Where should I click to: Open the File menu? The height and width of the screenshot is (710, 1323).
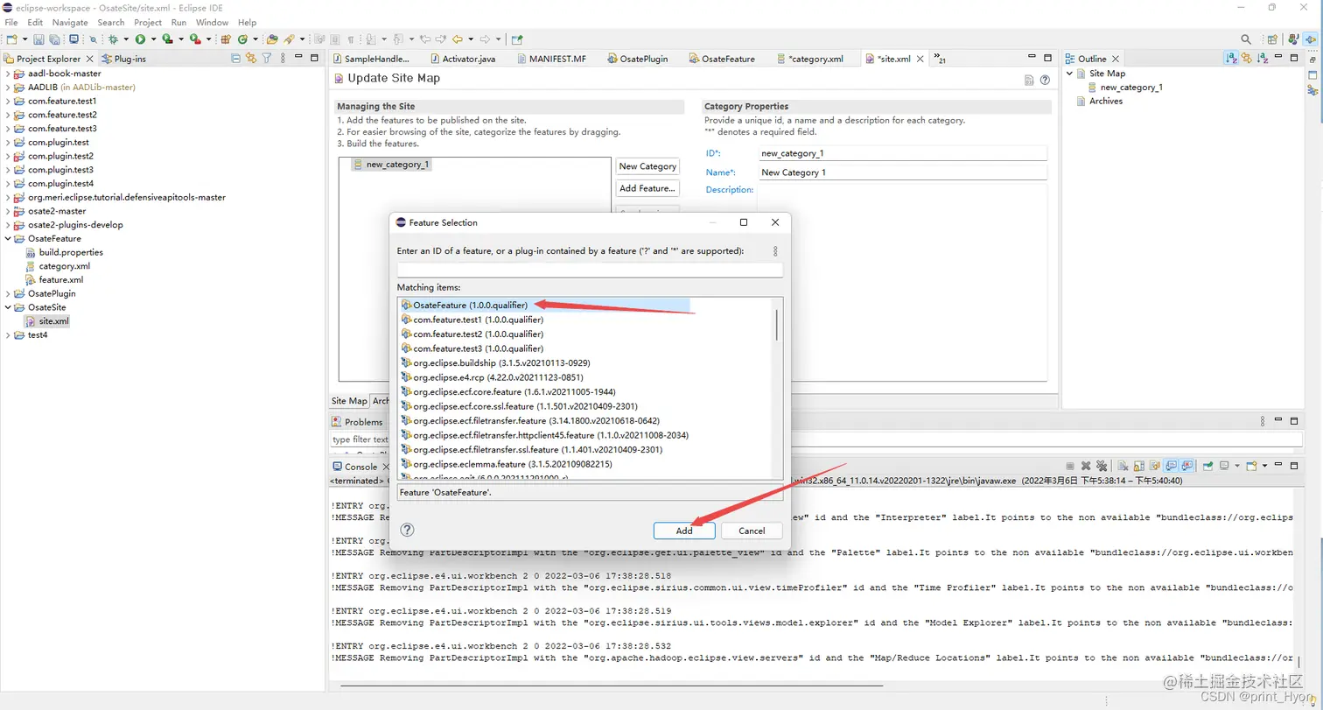coord(11,22)
